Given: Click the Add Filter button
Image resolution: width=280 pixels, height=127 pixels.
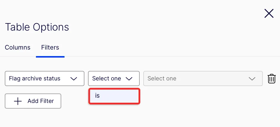Looking at the screenshot, I should (x=33, y=101).
